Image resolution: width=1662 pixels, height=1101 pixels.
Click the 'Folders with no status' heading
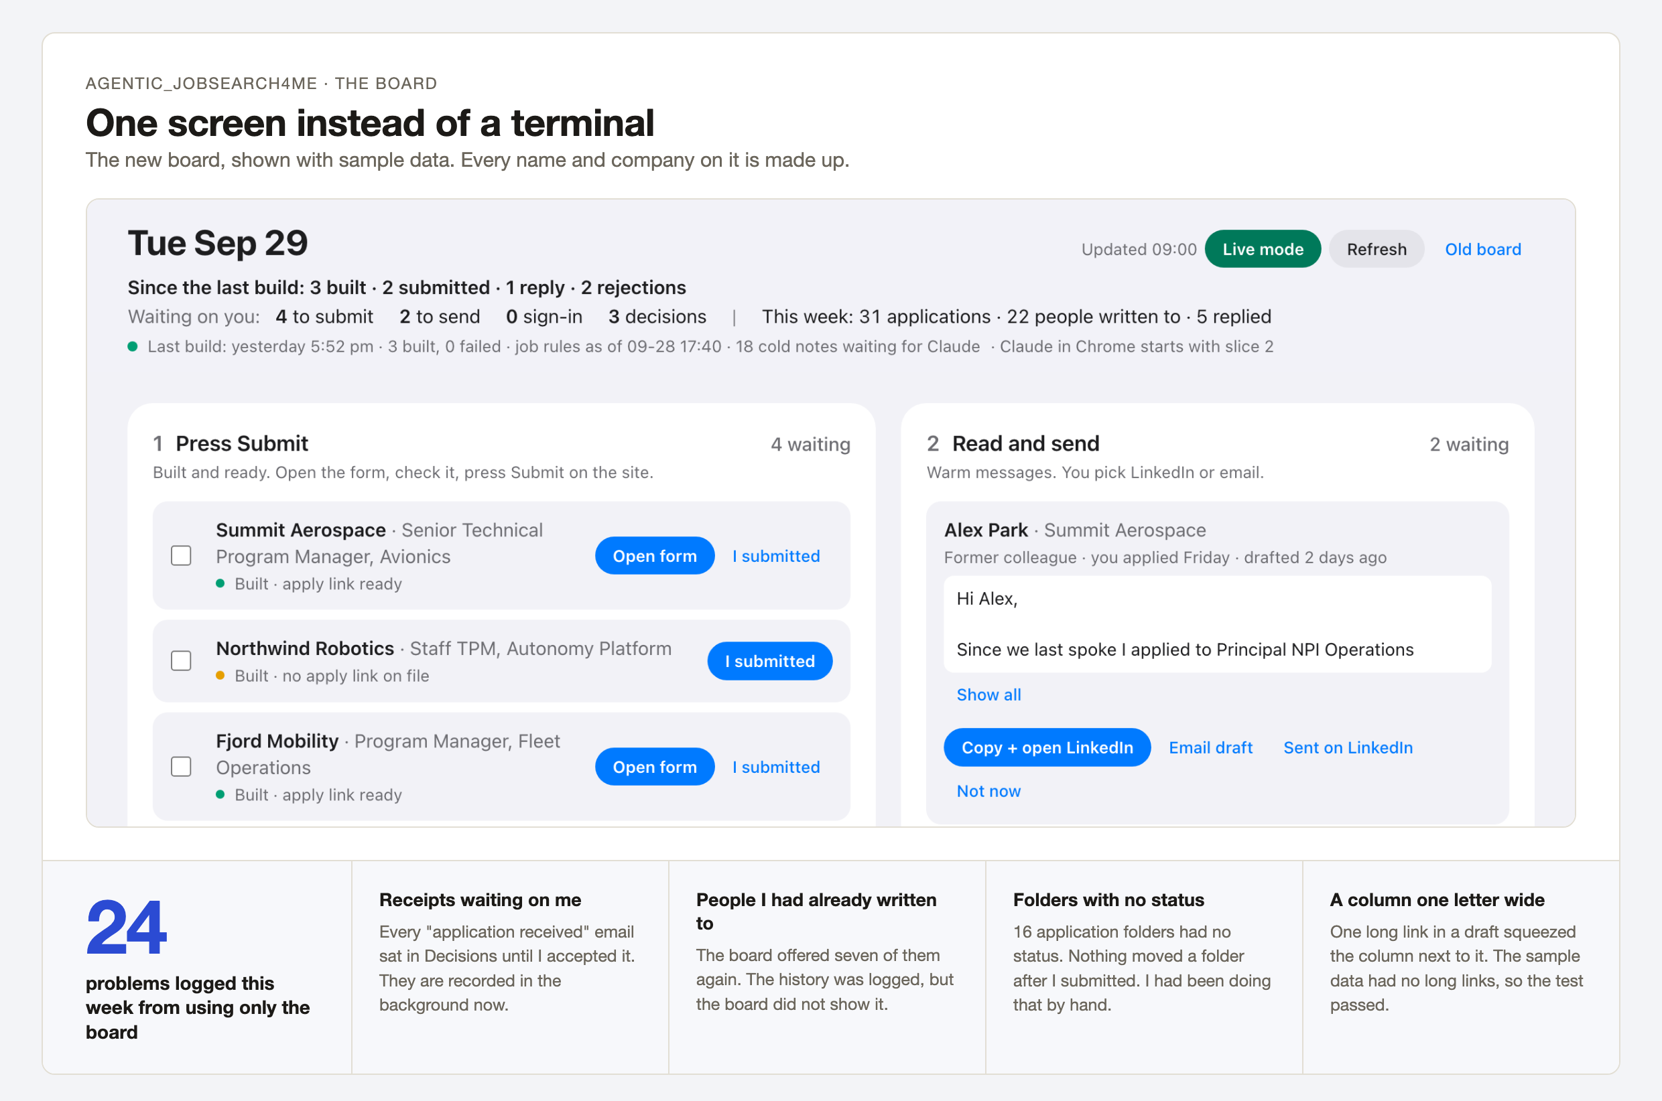pyautogui.click(x=1108, y=899)
